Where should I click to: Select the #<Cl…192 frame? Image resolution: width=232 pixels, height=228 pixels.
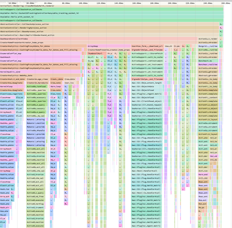(204, 178)
